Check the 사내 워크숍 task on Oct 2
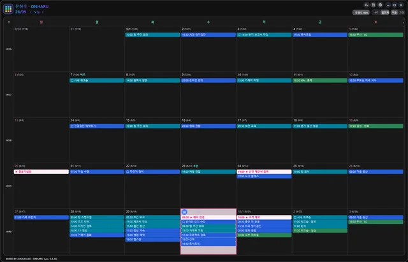The height and width of the screenshot is (262, 408). point(295,217)
